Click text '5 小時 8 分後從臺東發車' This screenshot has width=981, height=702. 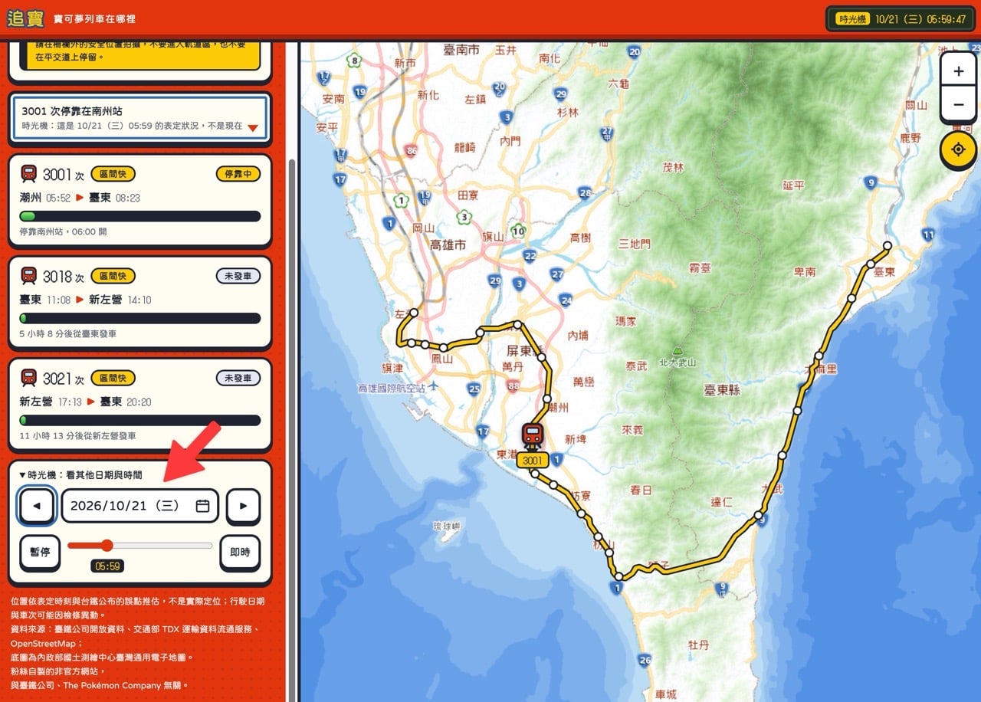(x=68, y=334)
